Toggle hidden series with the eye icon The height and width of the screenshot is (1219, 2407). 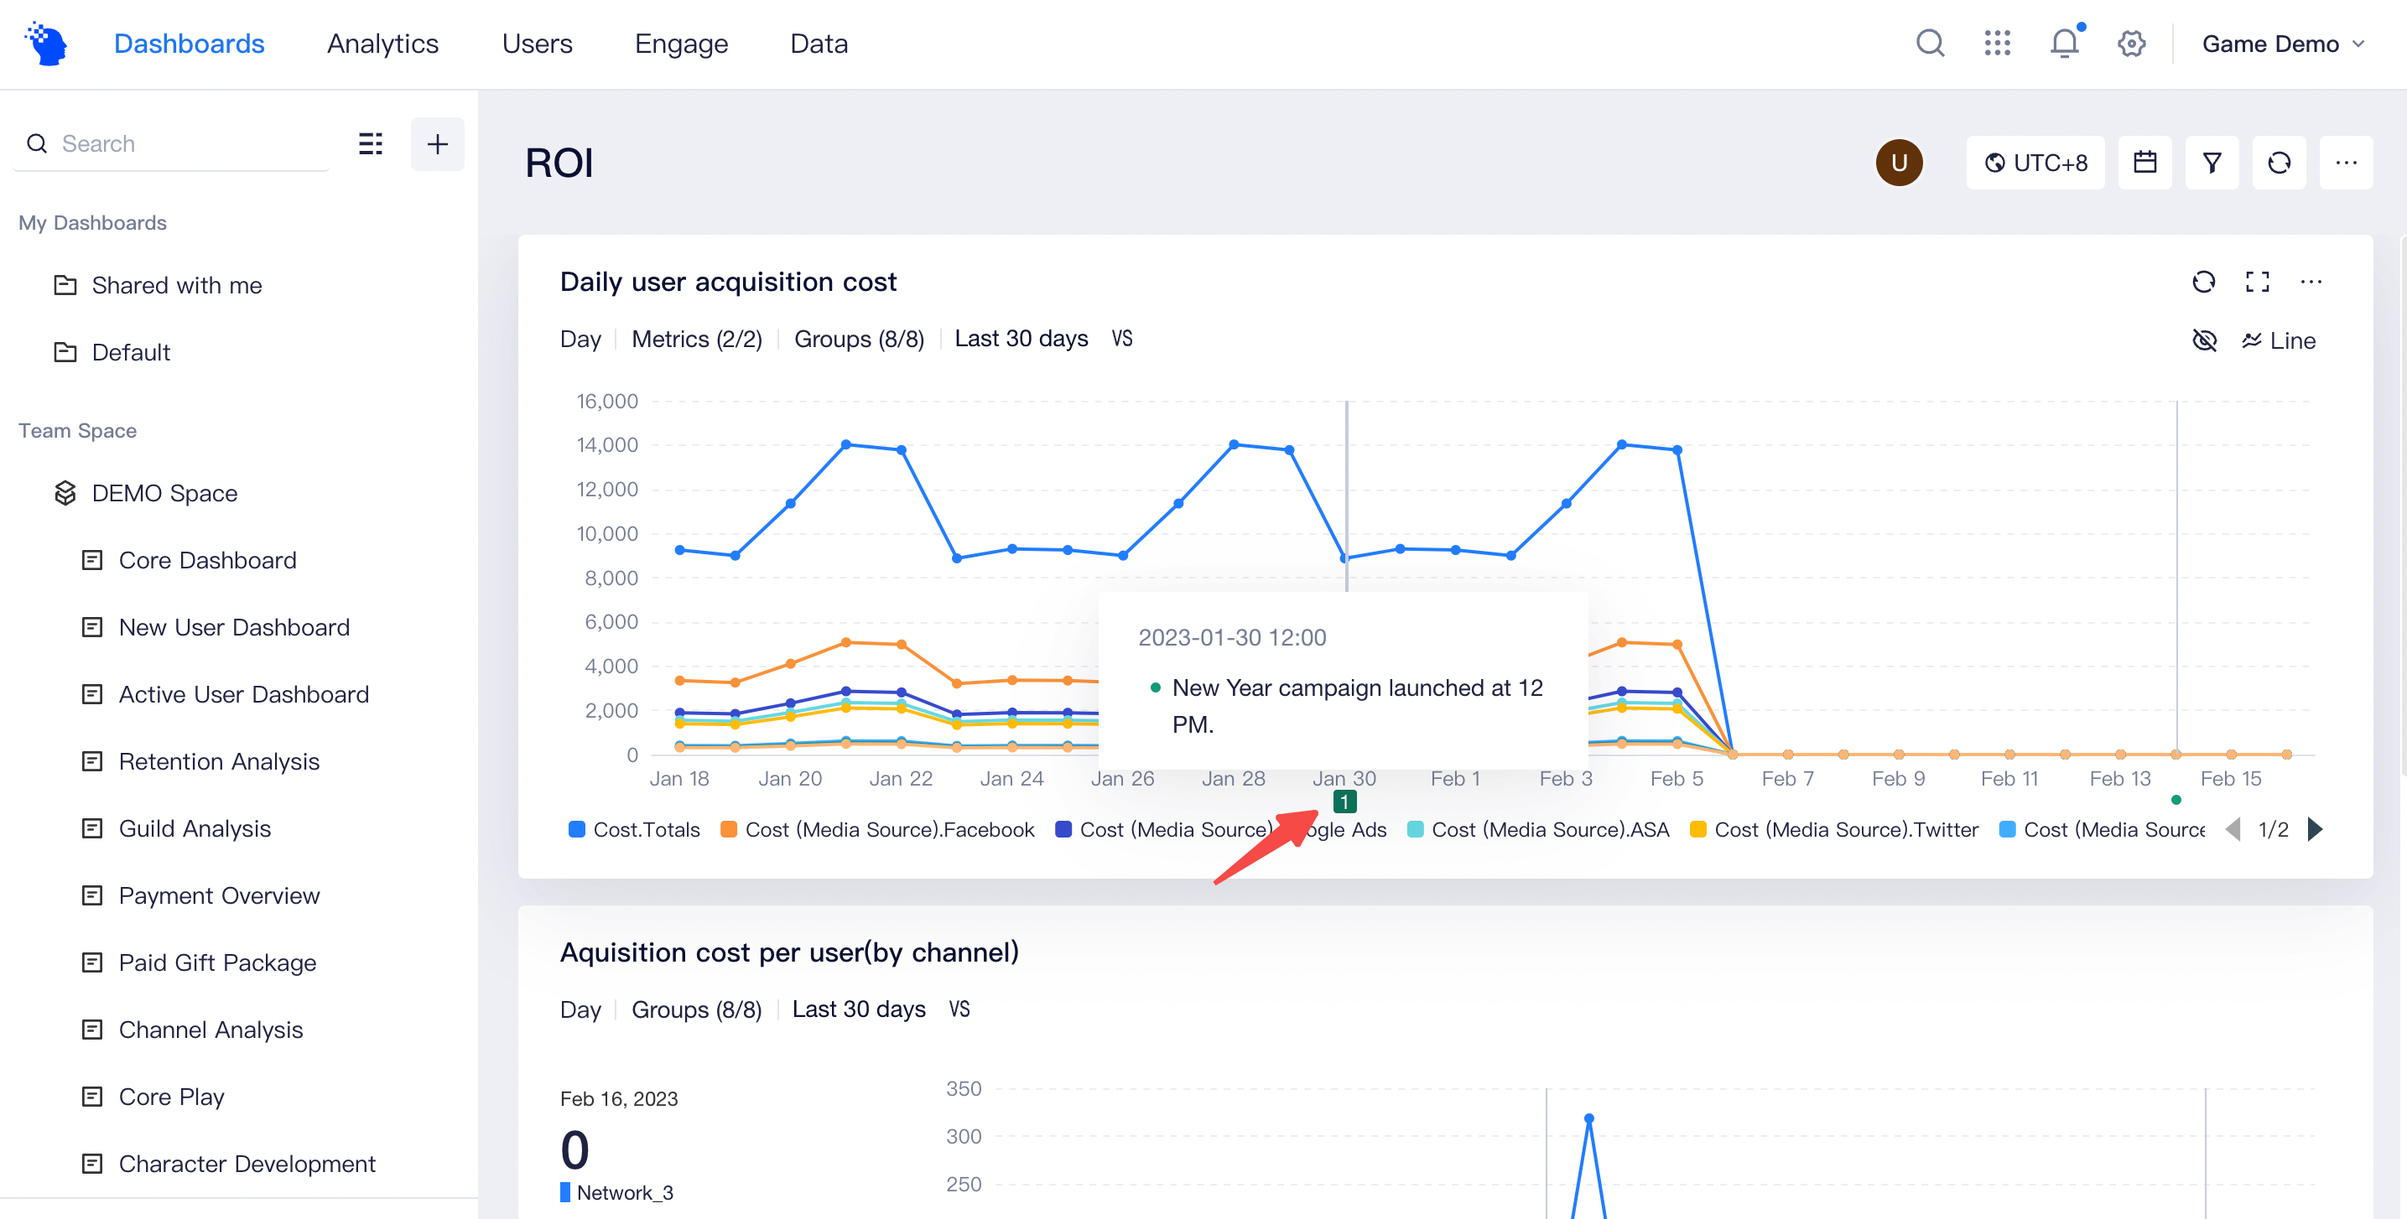click(x=2205, y=340)
